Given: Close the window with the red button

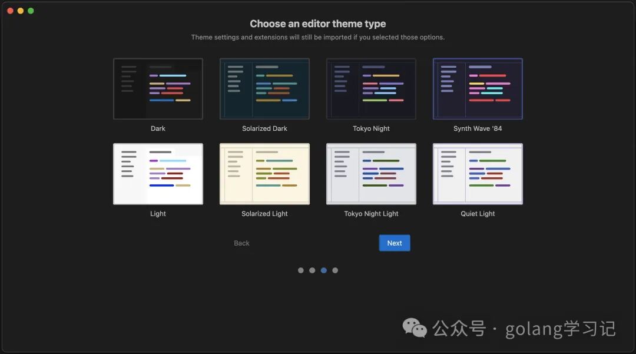Looking at the screenshot, I should coord(10,11).
